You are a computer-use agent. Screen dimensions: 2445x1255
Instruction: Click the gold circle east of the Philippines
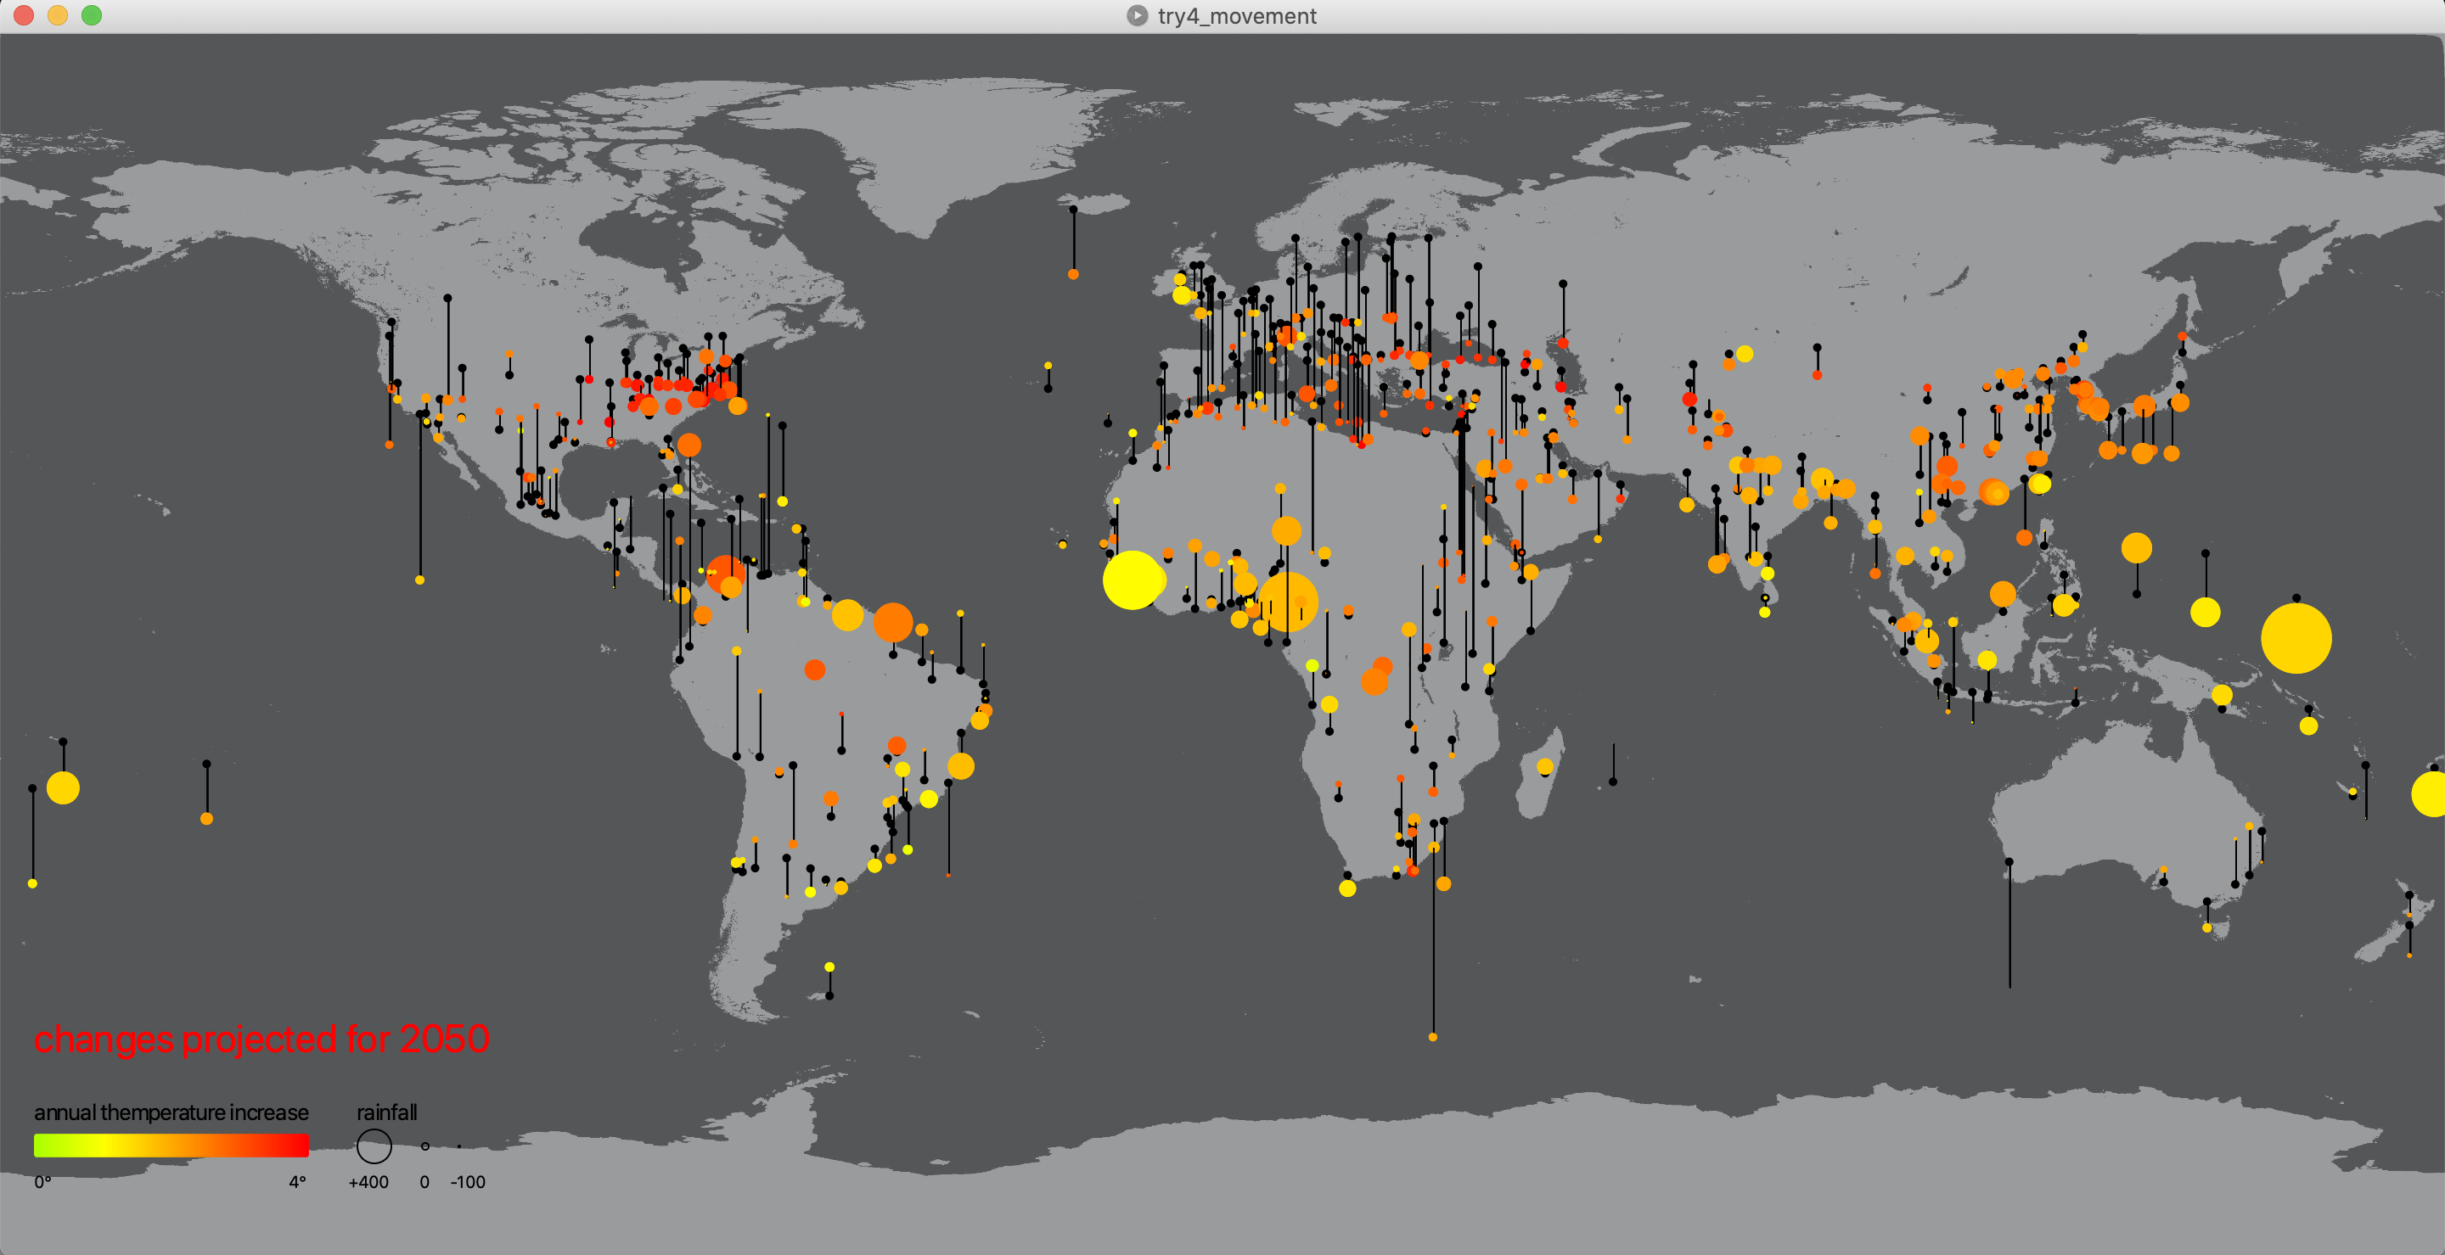pyautogui.click(x=2137, y=547)
